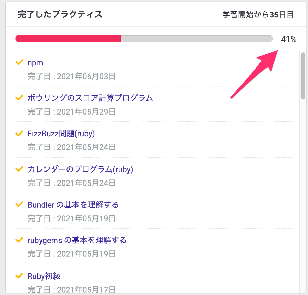308x295 pixels.
Task: Click checkmark beside Bundler の基本を理解する
Action: coord(20,205)
